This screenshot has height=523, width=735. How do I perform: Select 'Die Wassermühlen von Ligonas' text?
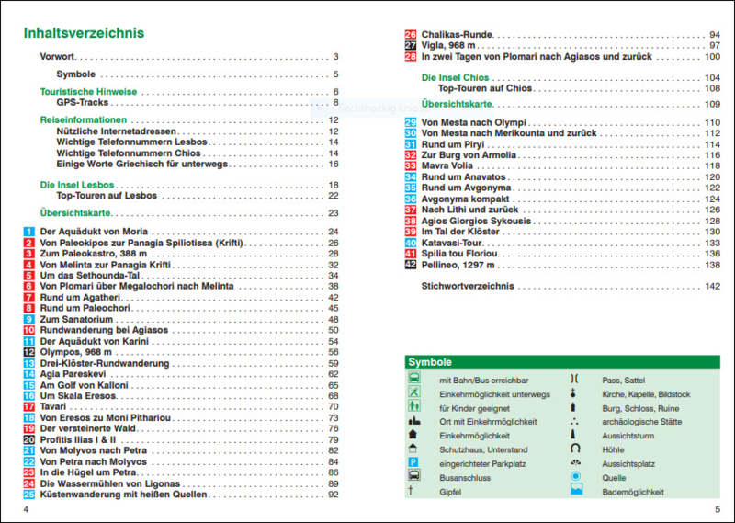point(110,483)
